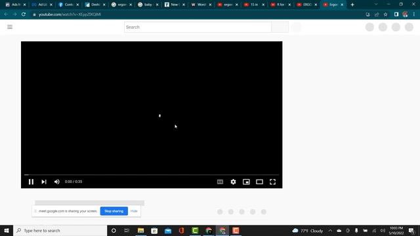The width and height of the screenshot is (420, 236).
Task: Open Microsoft Store from the taskbar
Action: click(154, 230)
